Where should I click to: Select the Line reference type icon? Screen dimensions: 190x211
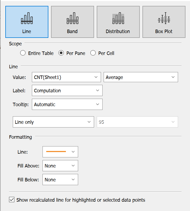pos(27,18)
